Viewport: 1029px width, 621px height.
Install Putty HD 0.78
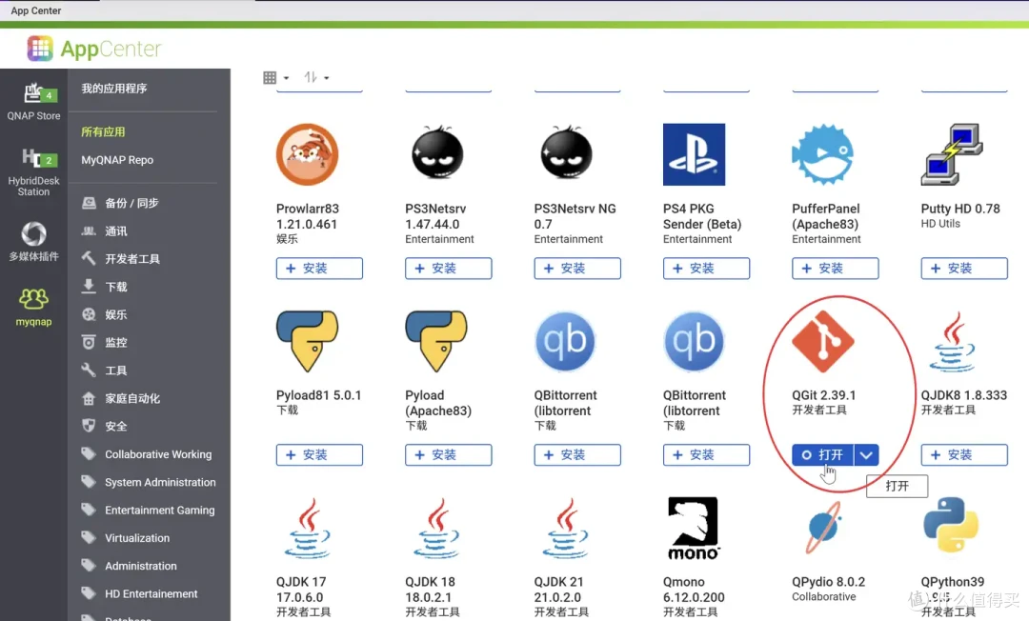point(964,269)
